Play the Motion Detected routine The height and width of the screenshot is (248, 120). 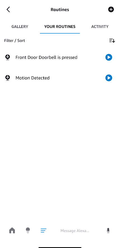(x=109, y=78)
